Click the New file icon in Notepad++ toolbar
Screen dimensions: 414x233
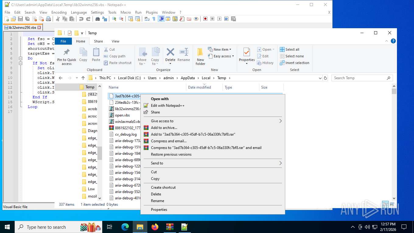tap(7, 19)
